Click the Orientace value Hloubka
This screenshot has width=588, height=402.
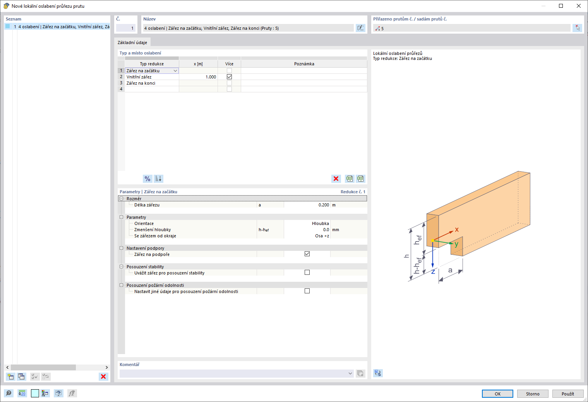307,223
